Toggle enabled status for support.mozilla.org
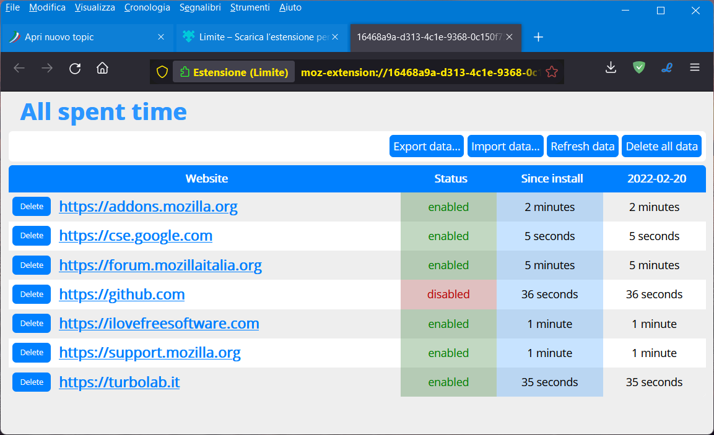Image resolution: width=714 pixels, height=435 pixels. pos(448,353)
